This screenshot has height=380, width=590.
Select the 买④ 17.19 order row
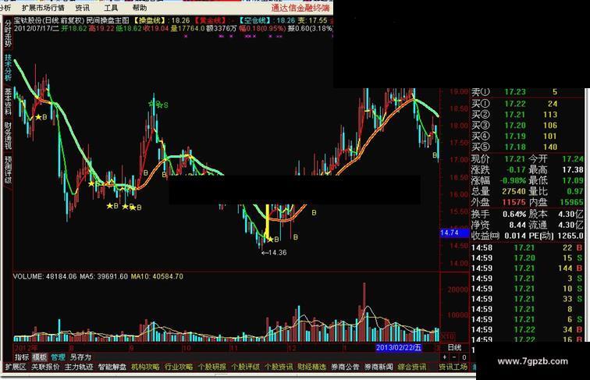point(527,137)
